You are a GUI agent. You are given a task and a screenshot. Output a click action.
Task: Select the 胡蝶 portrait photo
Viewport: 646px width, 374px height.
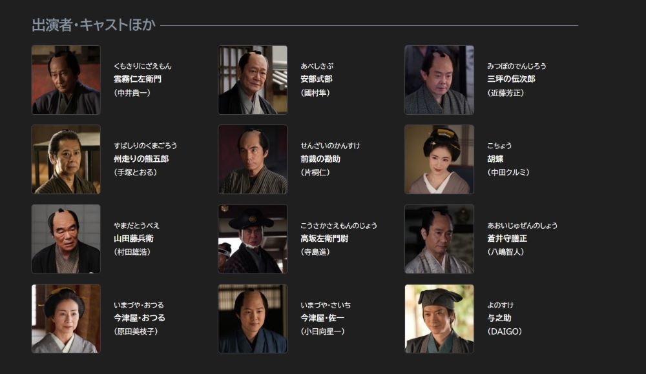pos(439,159)
